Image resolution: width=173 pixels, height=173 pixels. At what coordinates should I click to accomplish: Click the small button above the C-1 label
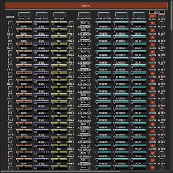pos(10,110)
